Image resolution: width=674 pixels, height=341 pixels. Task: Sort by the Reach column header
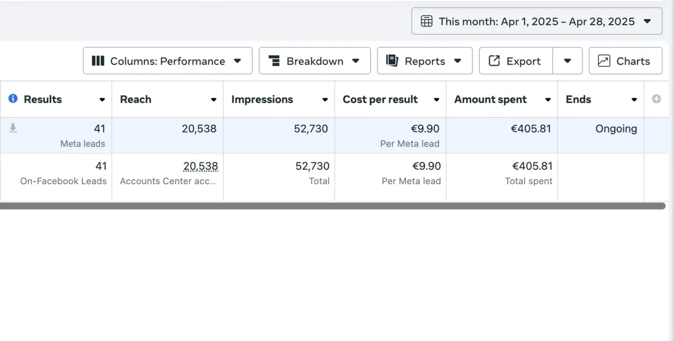[x=136, y=99]
